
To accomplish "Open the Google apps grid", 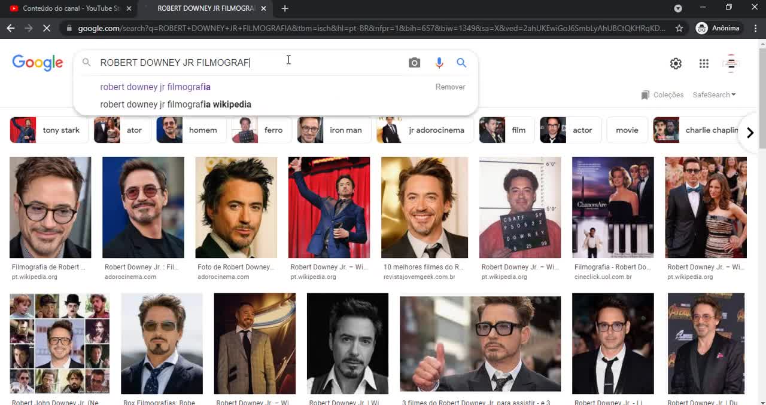I will pyautogui.click(x=704, y=63).
